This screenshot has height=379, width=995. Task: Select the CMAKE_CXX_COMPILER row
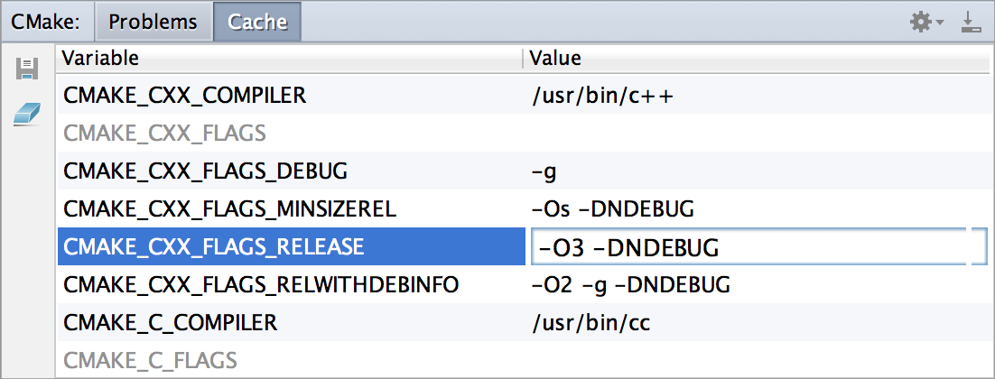coord(185,95)
